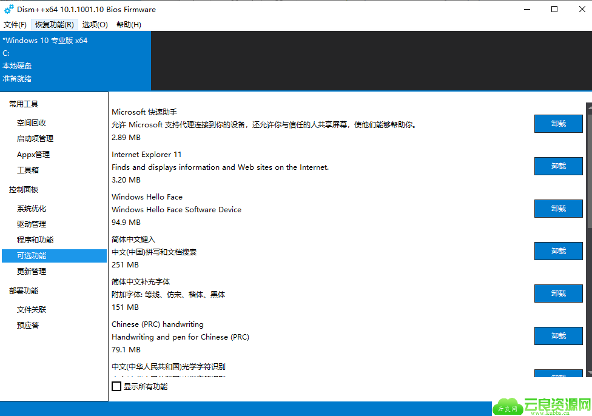Open the 恢复功能(R) menu
Screen dimensions: 592x416
click(55, 24)
